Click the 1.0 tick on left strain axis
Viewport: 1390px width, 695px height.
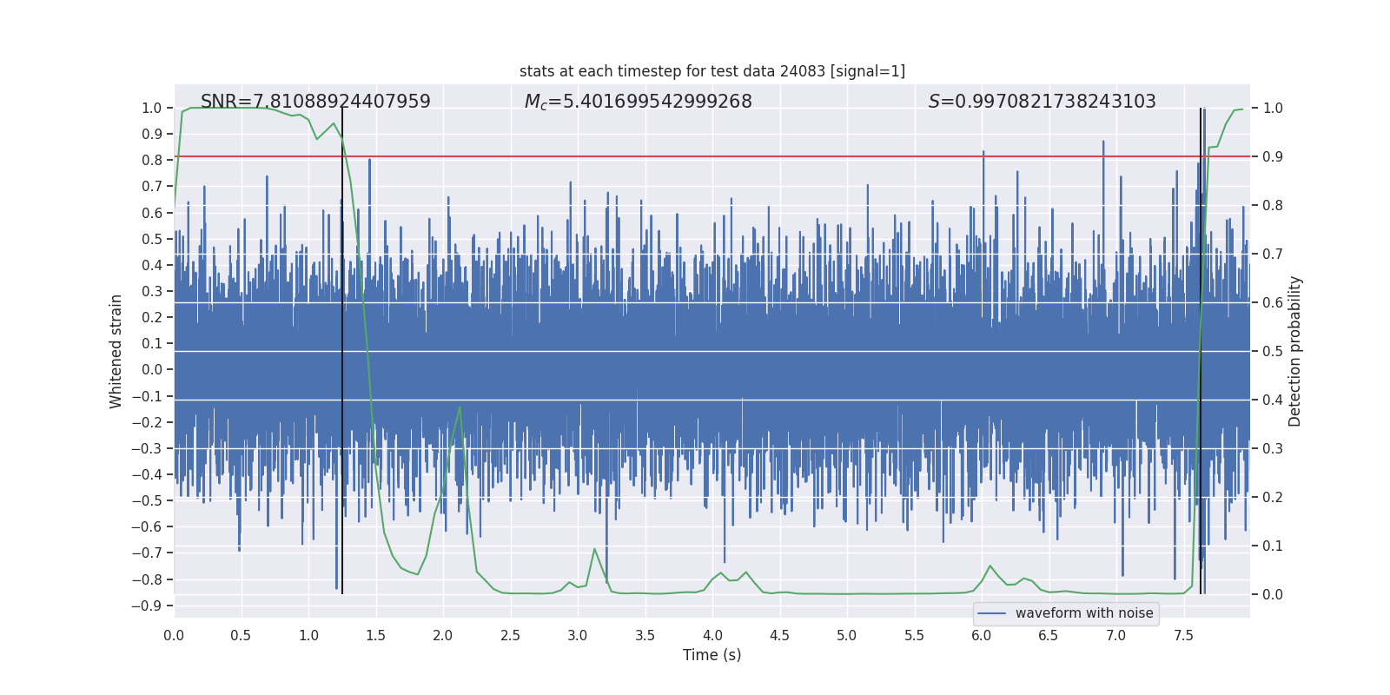(x=151, y=108)
